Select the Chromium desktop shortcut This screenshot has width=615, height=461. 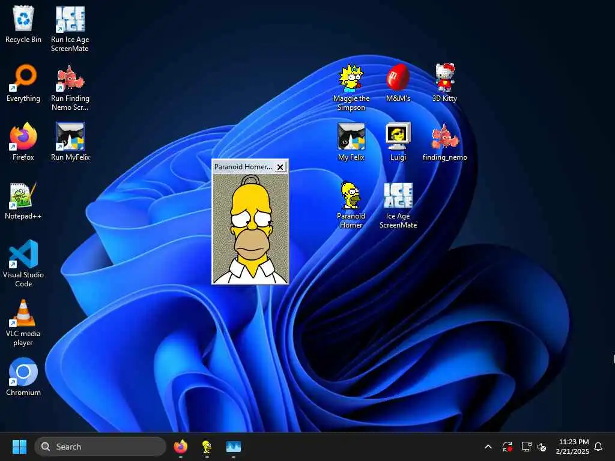(23, 377)
